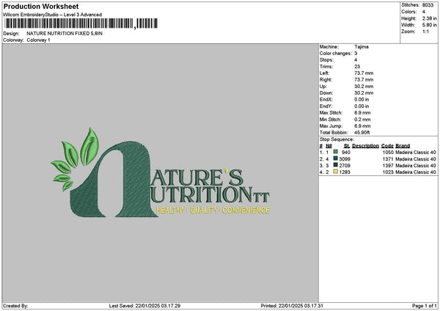Image resolution: width=440 pixels, height=311 pixels.
Task: Click the 'Brand' column header
Action: (403, 146)
